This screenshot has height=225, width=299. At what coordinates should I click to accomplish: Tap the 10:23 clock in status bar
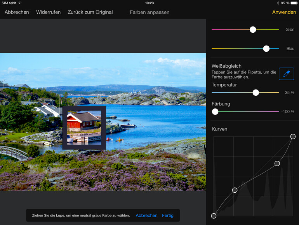coord(149,3)
